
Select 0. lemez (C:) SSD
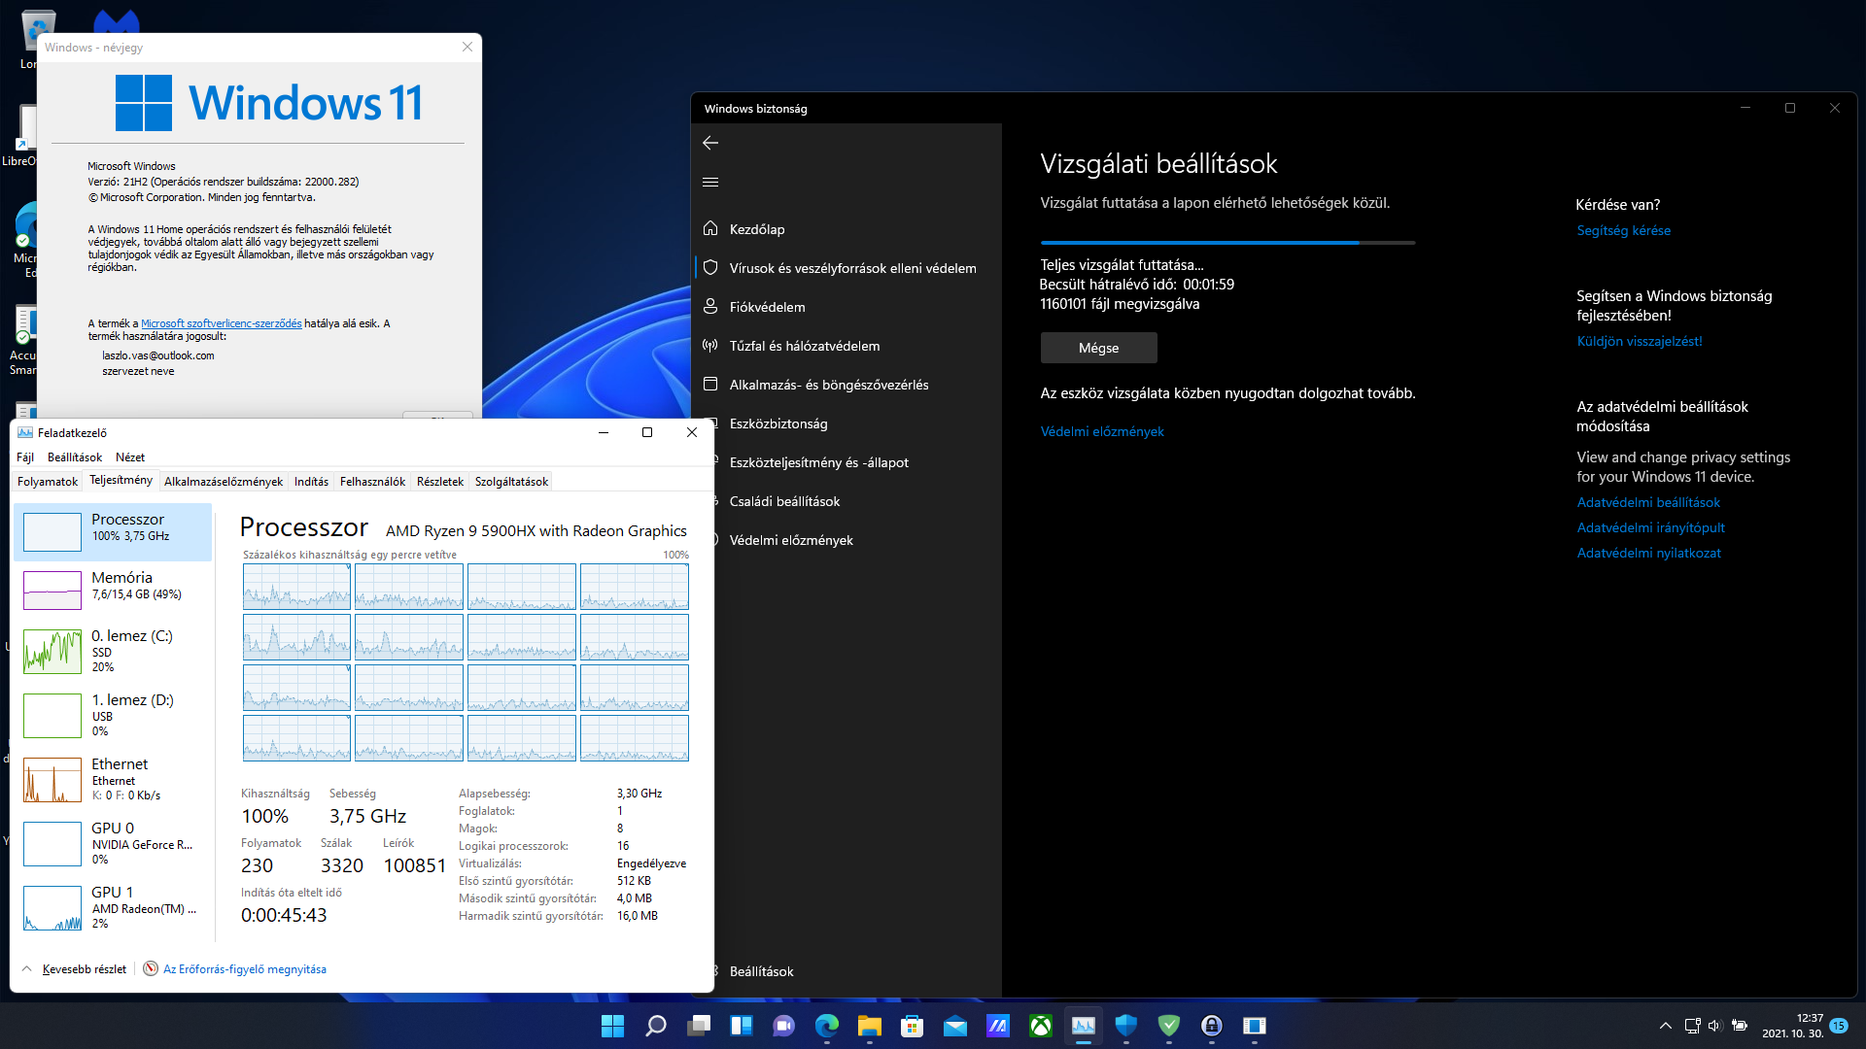tap(113, 651)
